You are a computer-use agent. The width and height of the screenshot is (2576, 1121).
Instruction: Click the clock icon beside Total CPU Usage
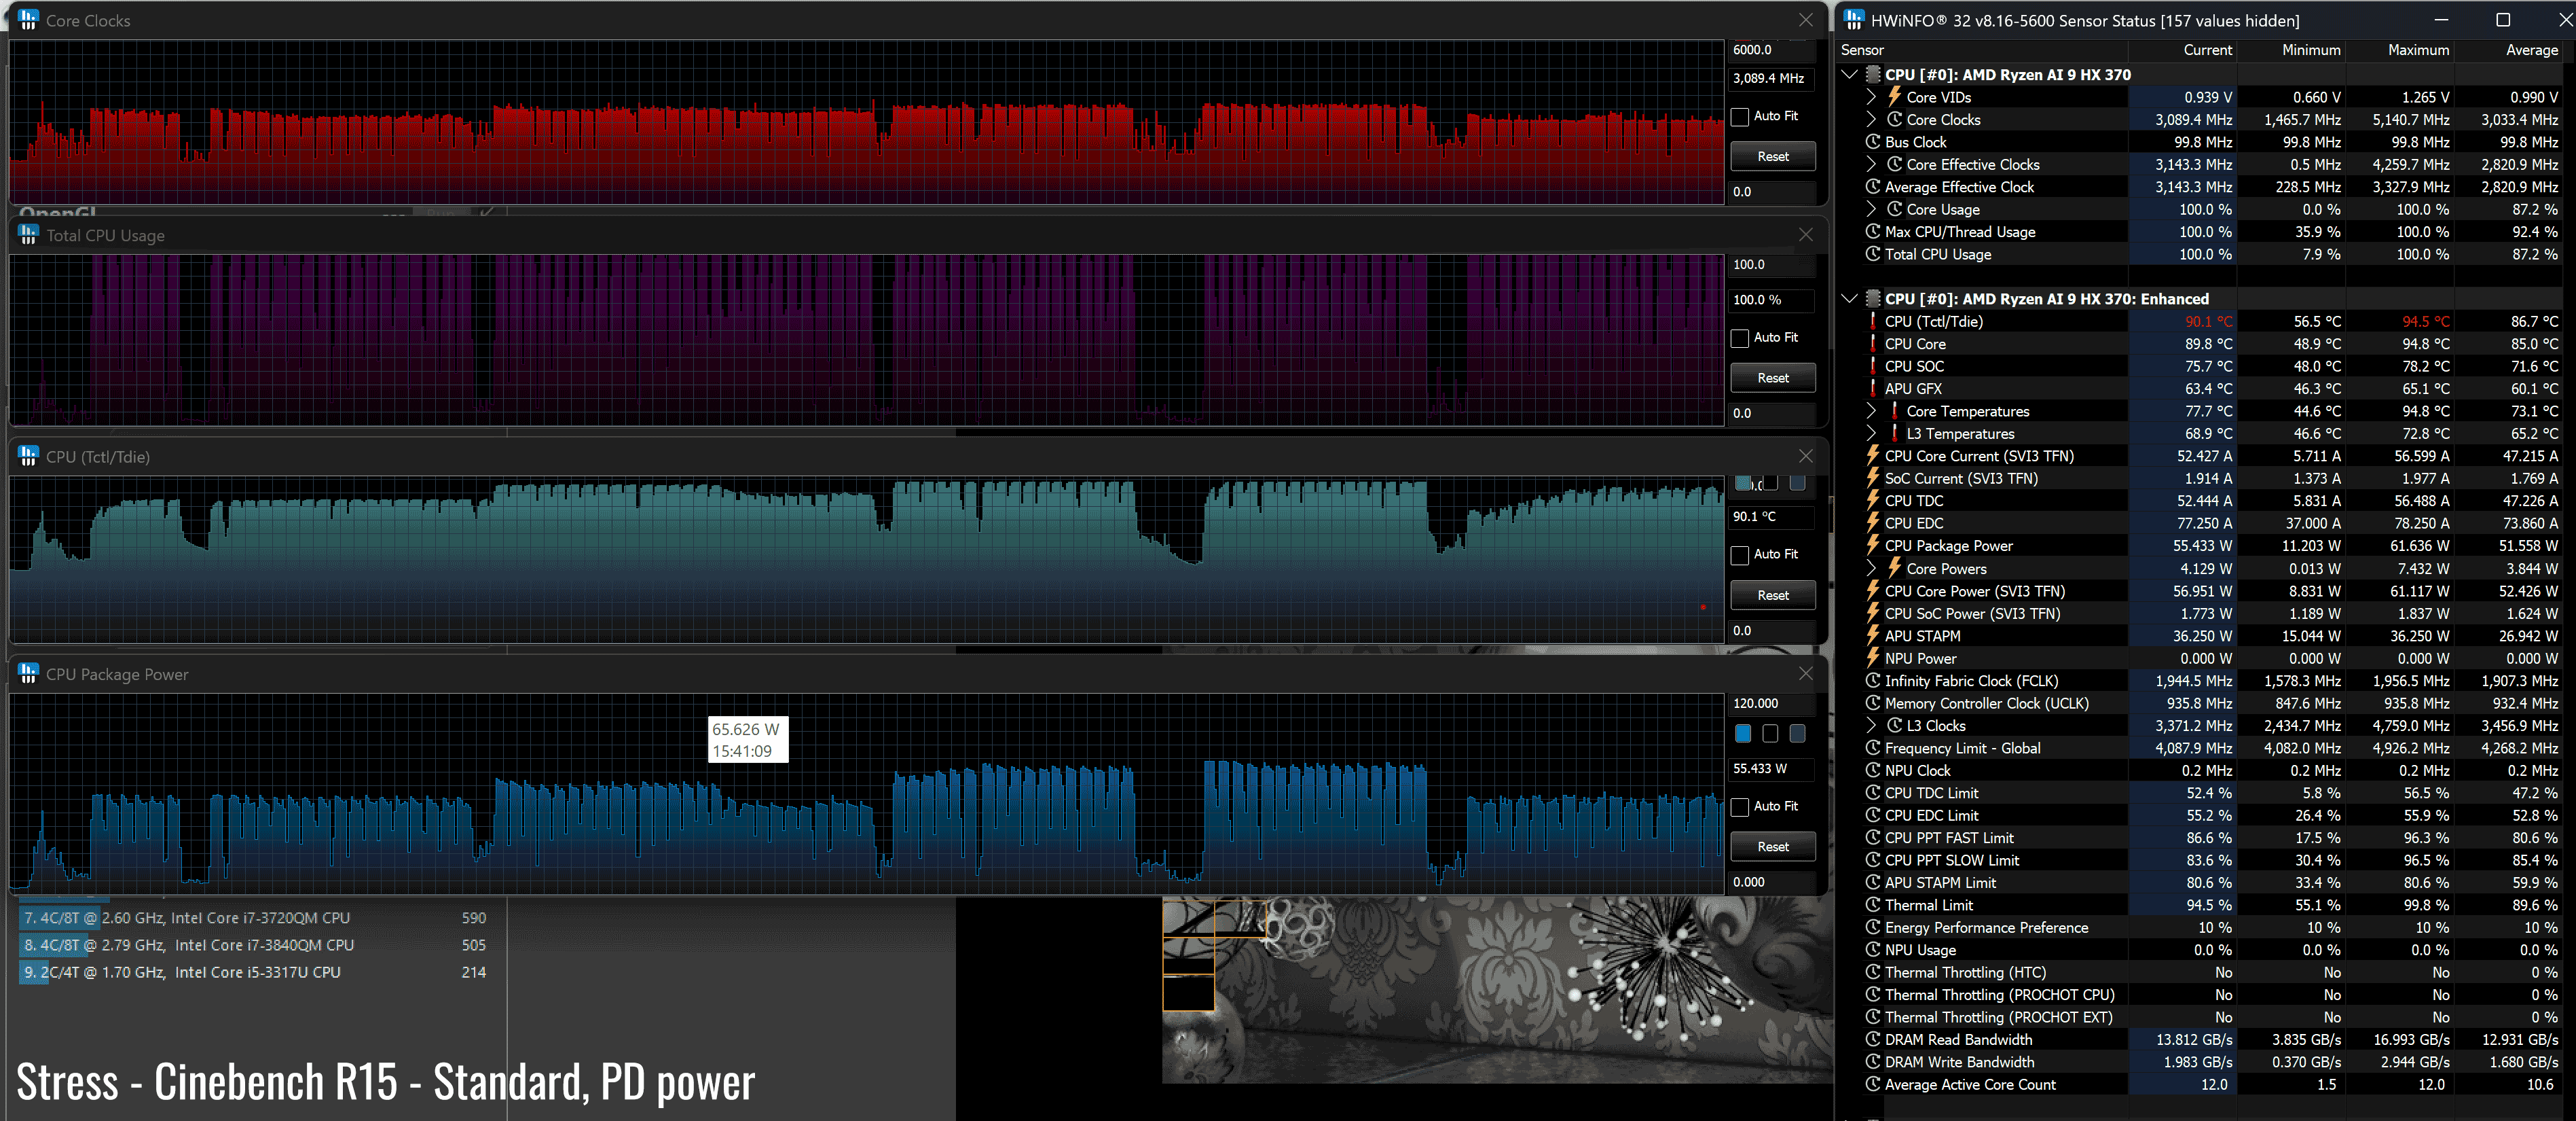tap(1873, 254)
